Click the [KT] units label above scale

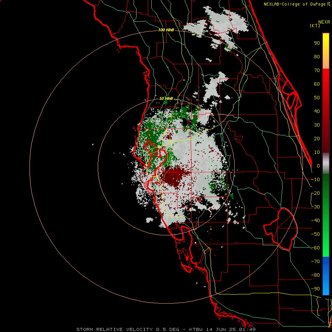pyautogui.click(x=315, y=25)
